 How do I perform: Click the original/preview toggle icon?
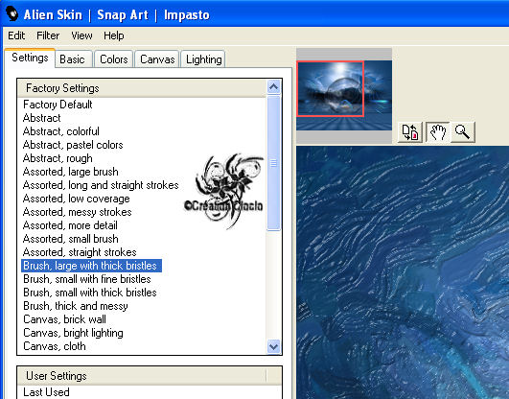point(409,132)
